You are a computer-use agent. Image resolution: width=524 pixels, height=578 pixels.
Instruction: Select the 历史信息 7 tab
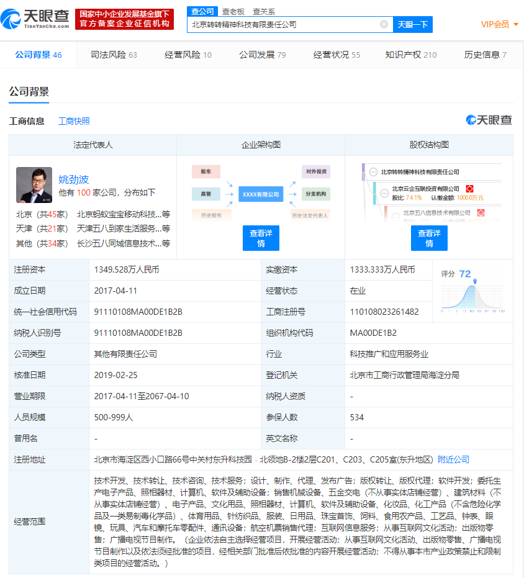[x=485, y=55]
